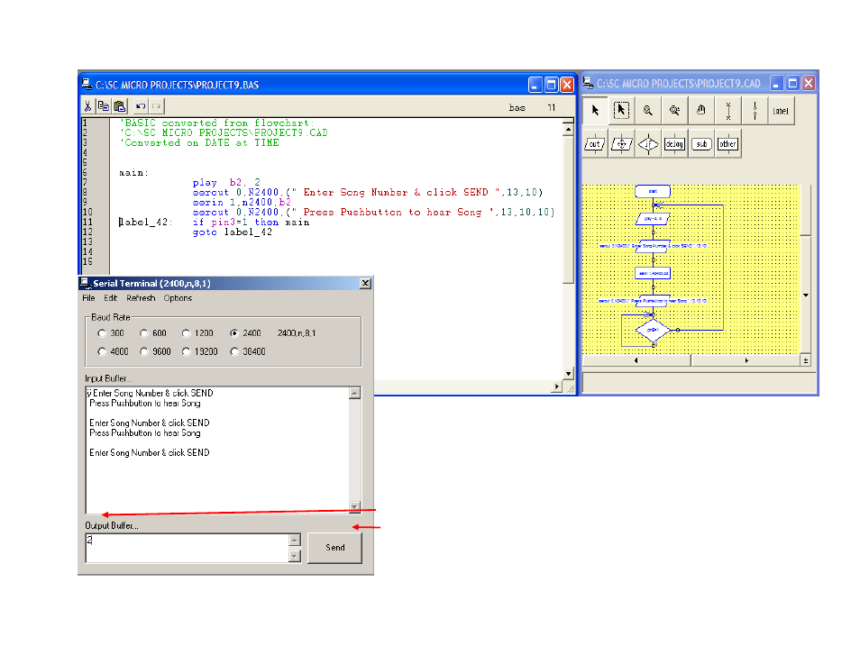
Task: Open the File menu in Serial Terminal
Action: point(89,298)
